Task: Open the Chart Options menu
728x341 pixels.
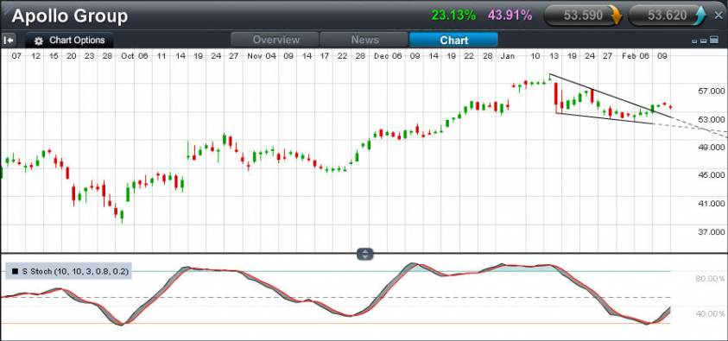Action: (x=69, y=41)
